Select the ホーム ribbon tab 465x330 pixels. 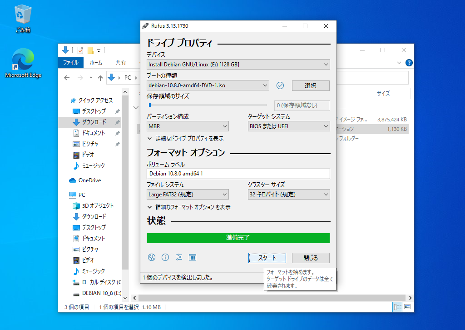(x=96, y=63)
